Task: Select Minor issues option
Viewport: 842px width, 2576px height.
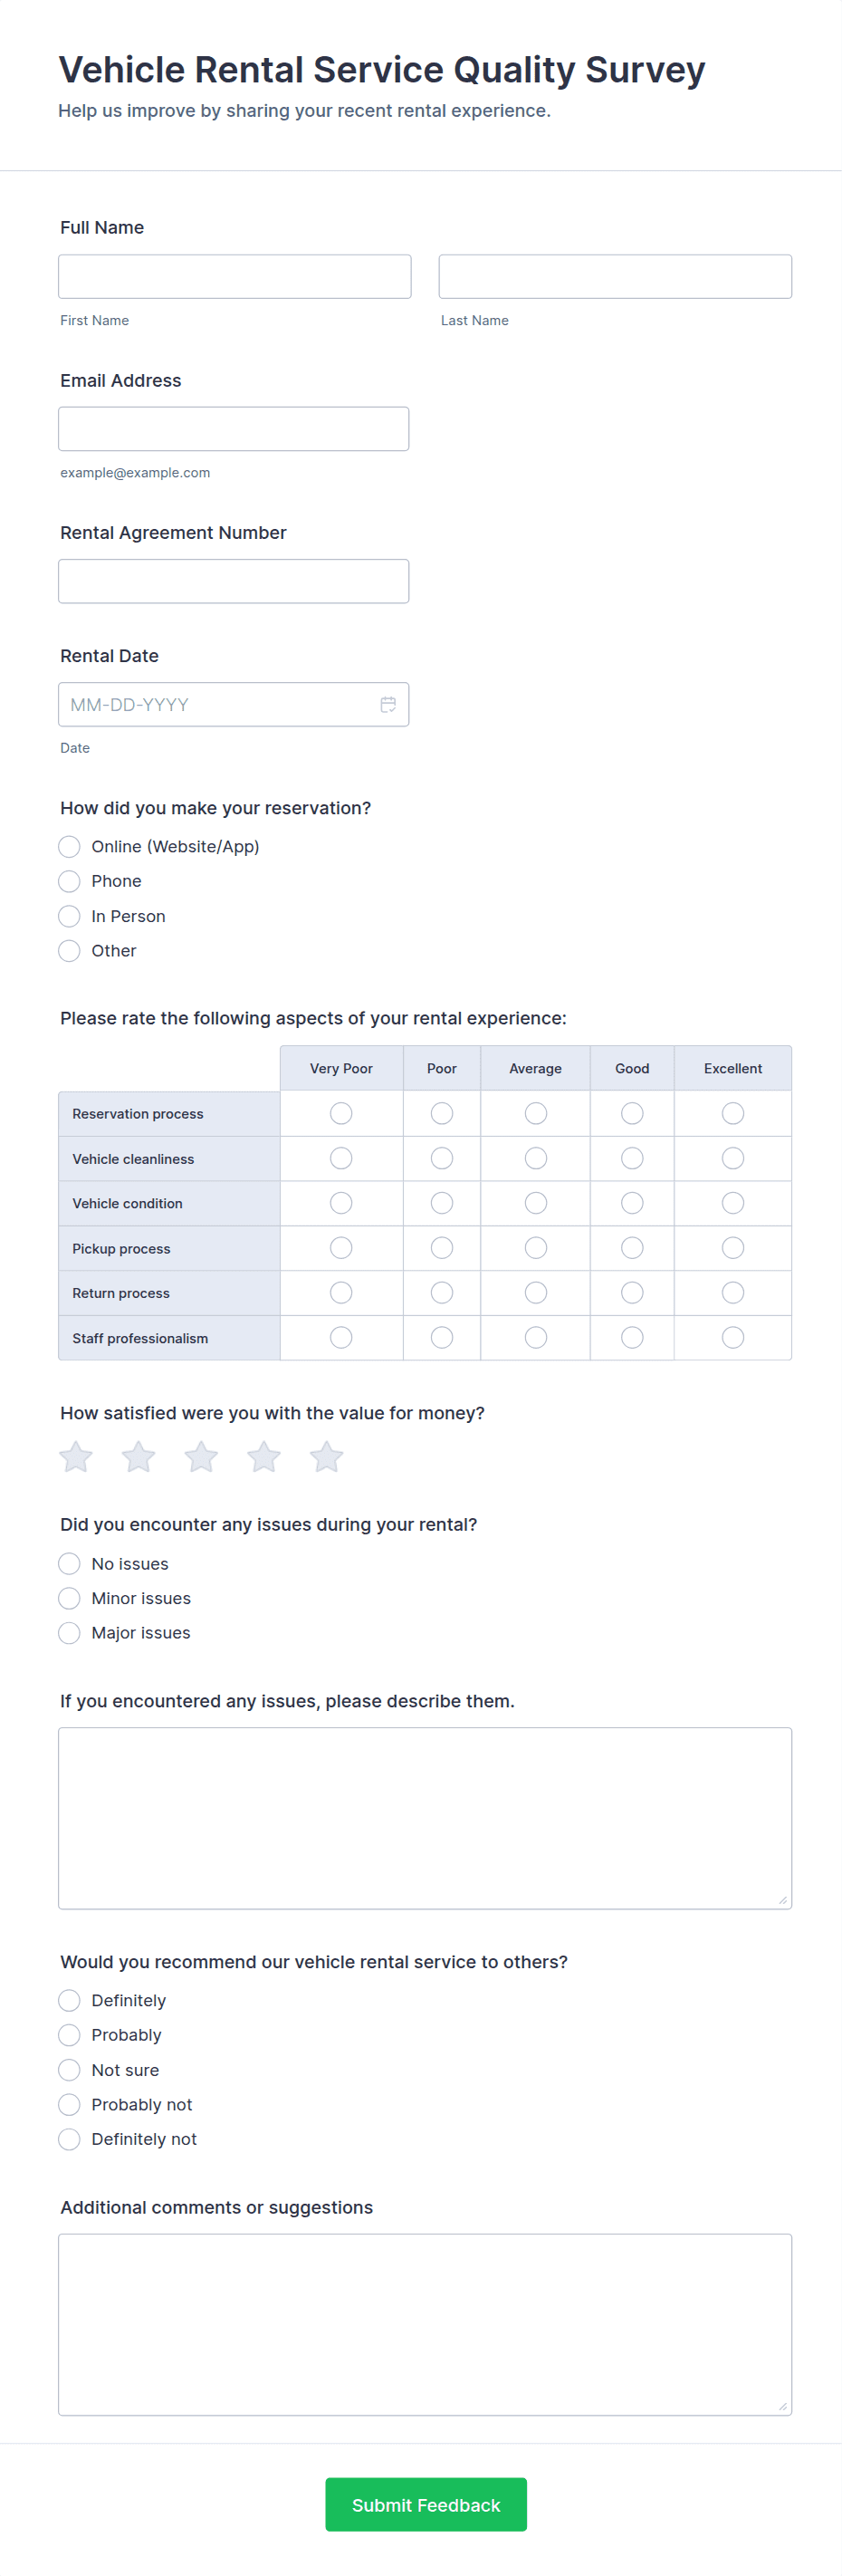Action: click(69, 1598)
